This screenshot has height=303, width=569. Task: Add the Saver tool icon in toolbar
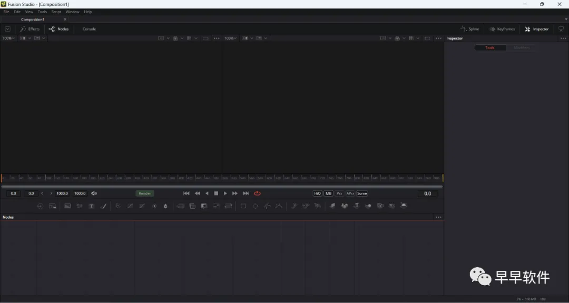tap(53, 206)
